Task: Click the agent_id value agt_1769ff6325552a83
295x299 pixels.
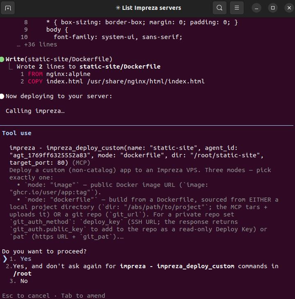Action: point(50,155)
